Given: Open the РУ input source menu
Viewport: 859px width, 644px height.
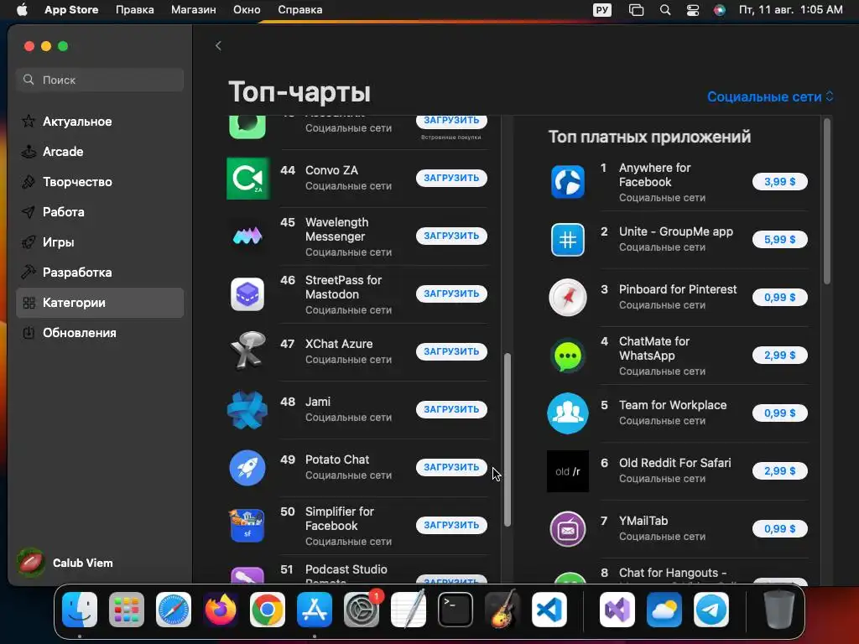Looking at the screenshot, I should point(602,10).
